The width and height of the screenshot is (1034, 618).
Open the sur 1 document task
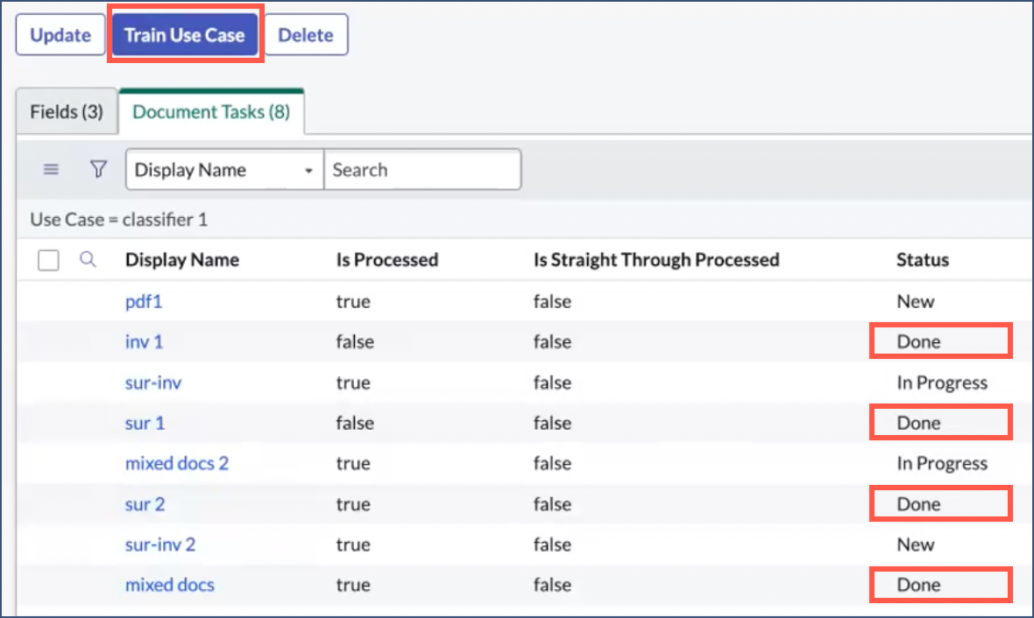145,423
